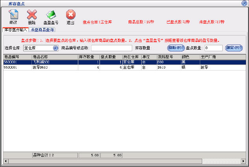Sort by the 库存数量 column header
249x167 pixels.
89,57
